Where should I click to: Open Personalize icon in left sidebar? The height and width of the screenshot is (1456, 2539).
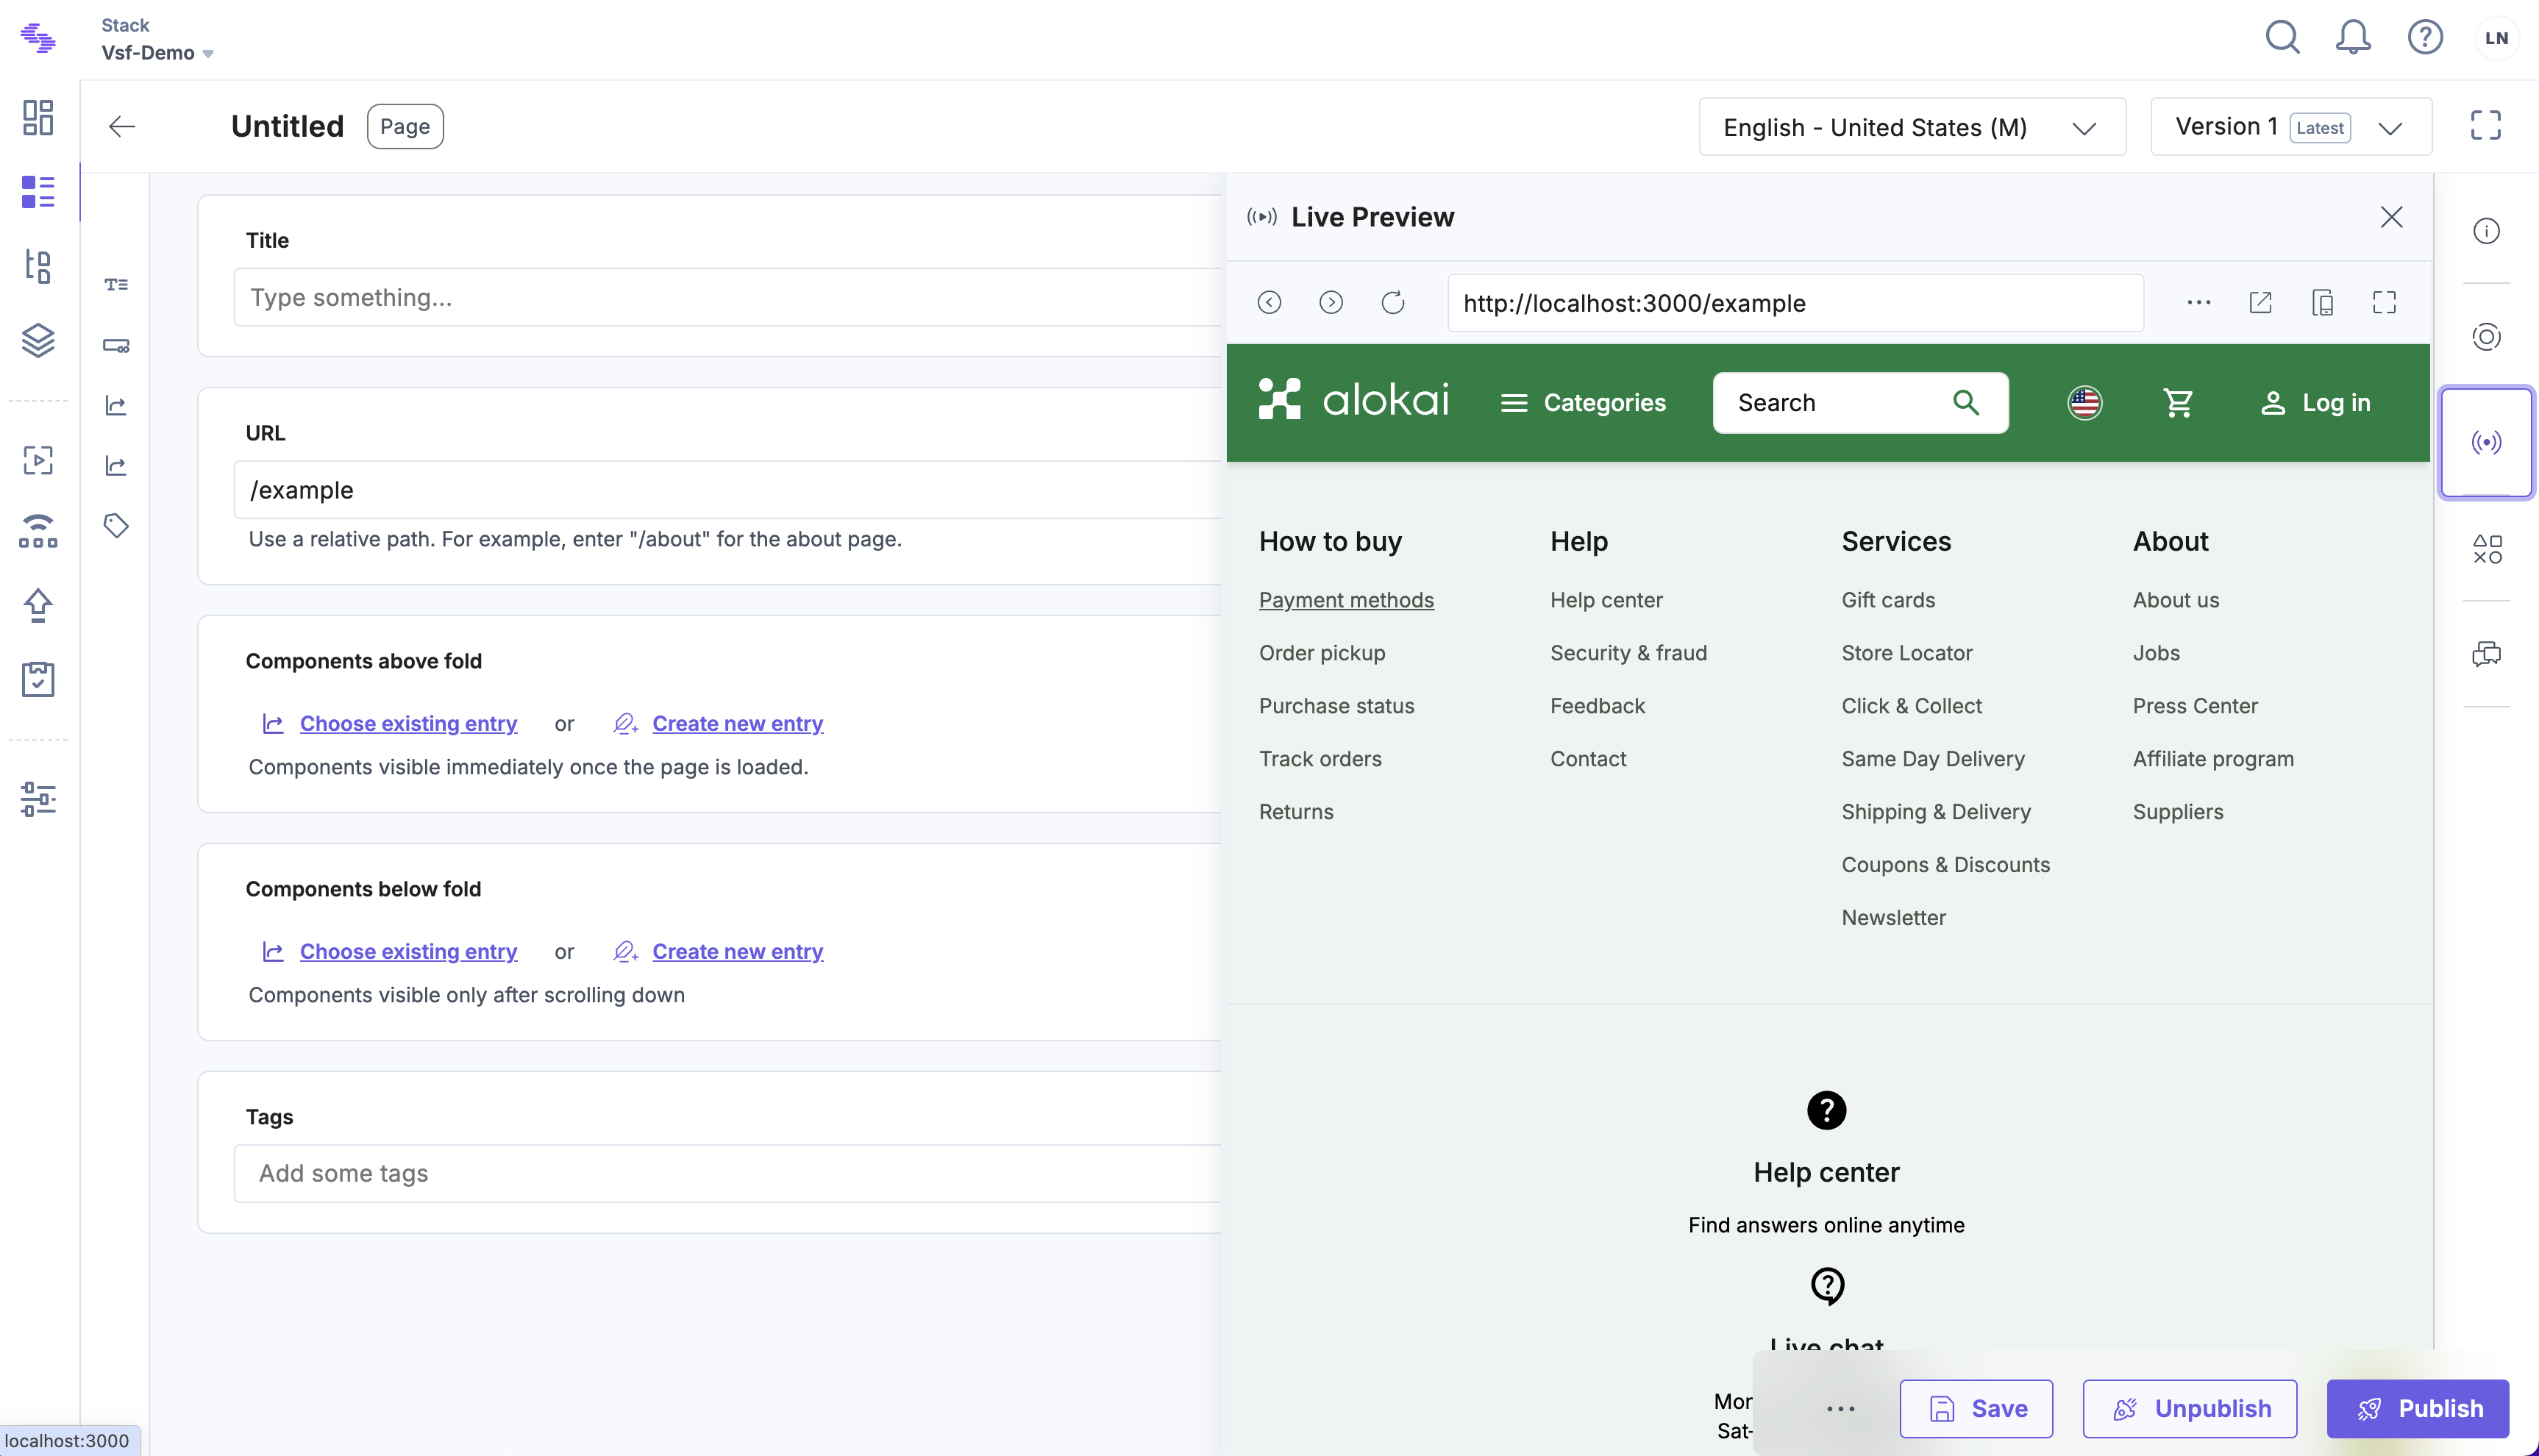[x=38, y=531]
